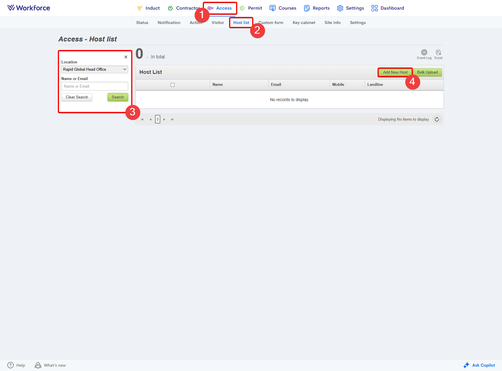Open the Help icon in footer
This screenshot has height=371, width=502.
click(11, 365)
